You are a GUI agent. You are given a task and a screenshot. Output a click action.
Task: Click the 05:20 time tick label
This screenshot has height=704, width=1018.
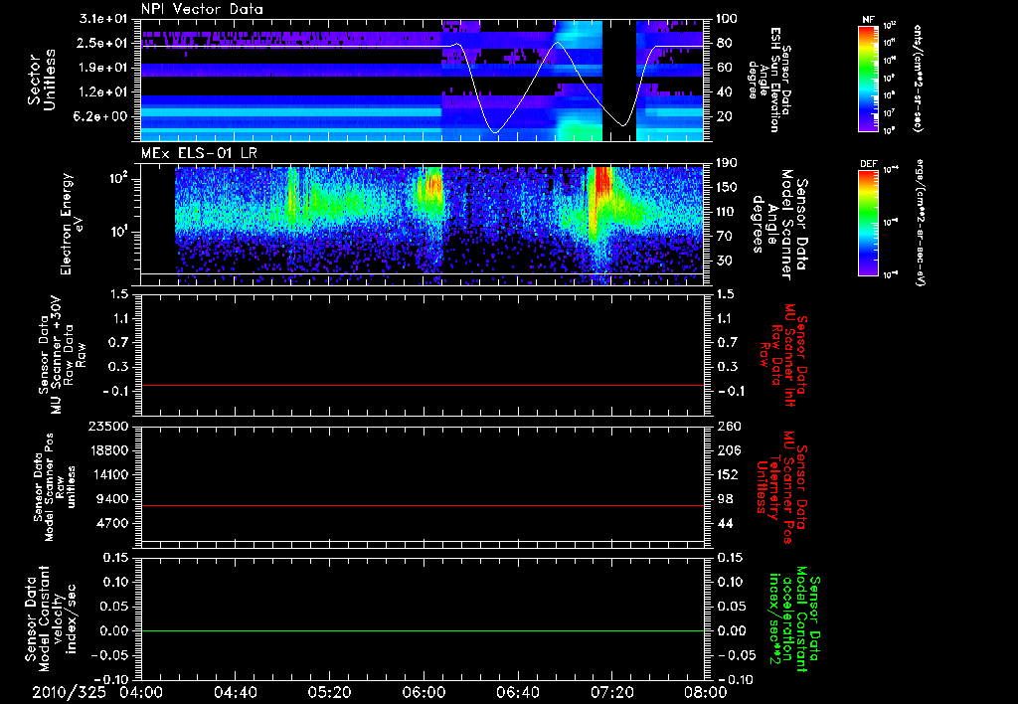pyautogui.click(x=329, y=692)
